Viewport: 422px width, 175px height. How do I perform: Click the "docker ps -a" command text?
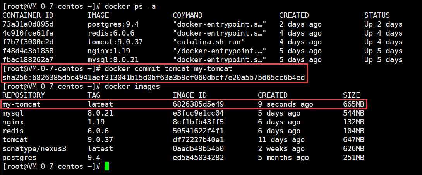130,7
